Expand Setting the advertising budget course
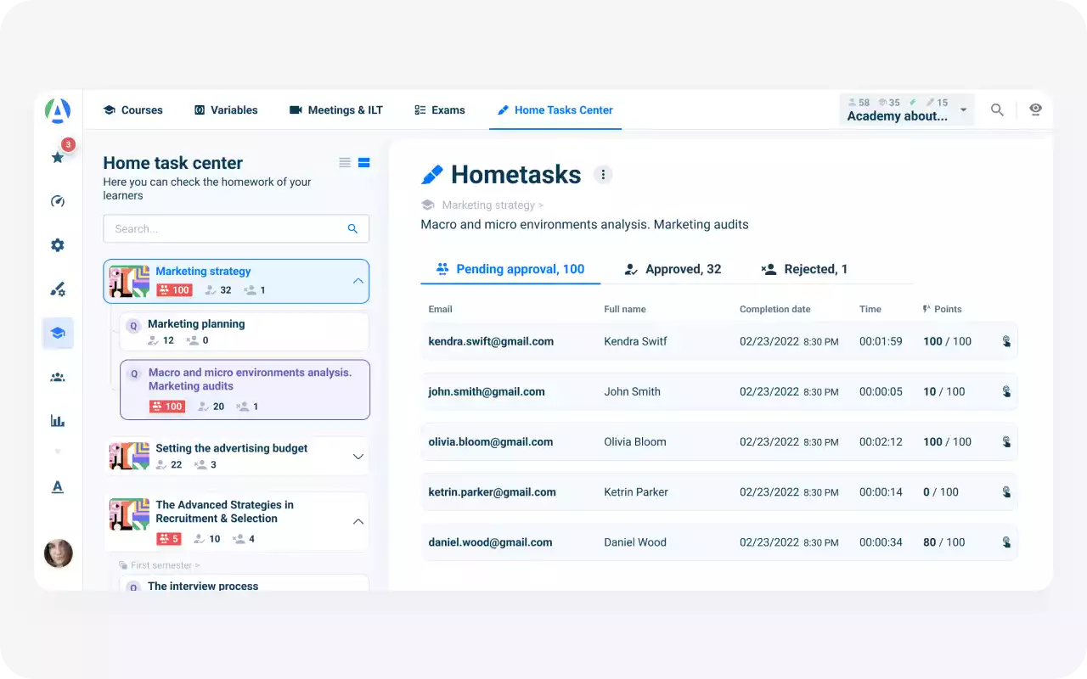This screenshot has width=1087, height=679. point(358,457)
